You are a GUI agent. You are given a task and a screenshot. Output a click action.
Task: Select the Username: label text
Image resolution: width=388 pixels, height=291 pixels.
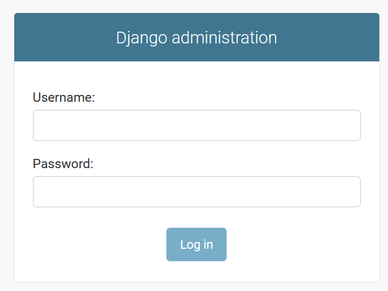point(64,97)
